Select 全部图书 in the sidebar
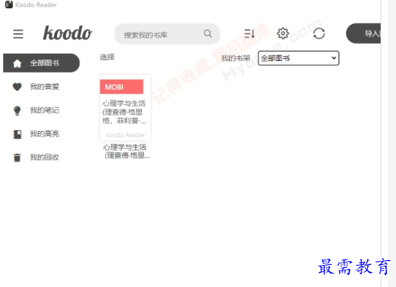 tap(42, 63)
